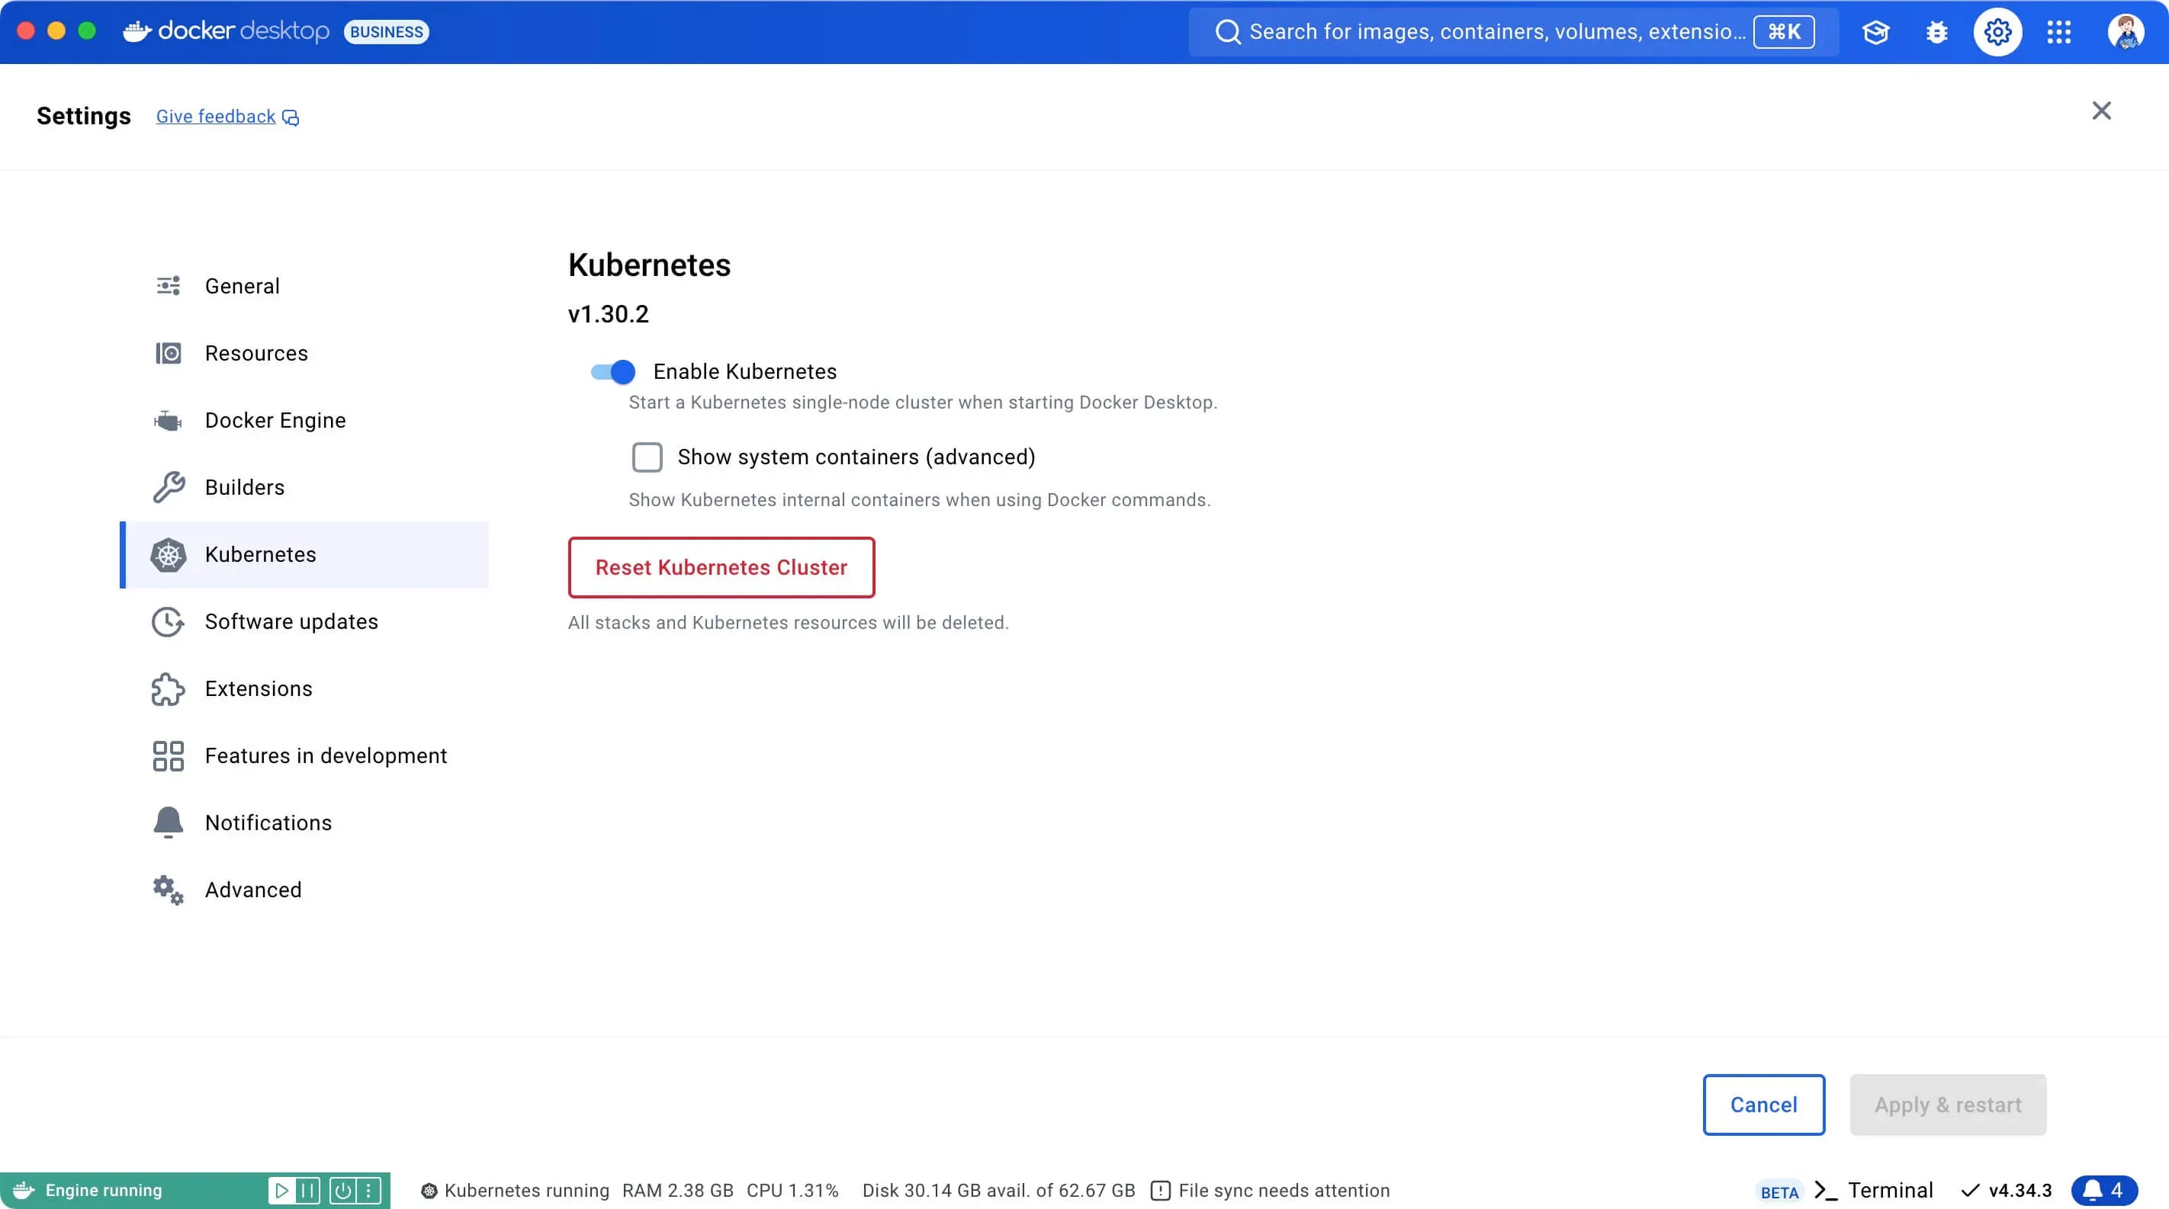This screenshot has width=2169, height=1209.
Task: Click the Extensions puzzle icon
Action: click(169, 689)
